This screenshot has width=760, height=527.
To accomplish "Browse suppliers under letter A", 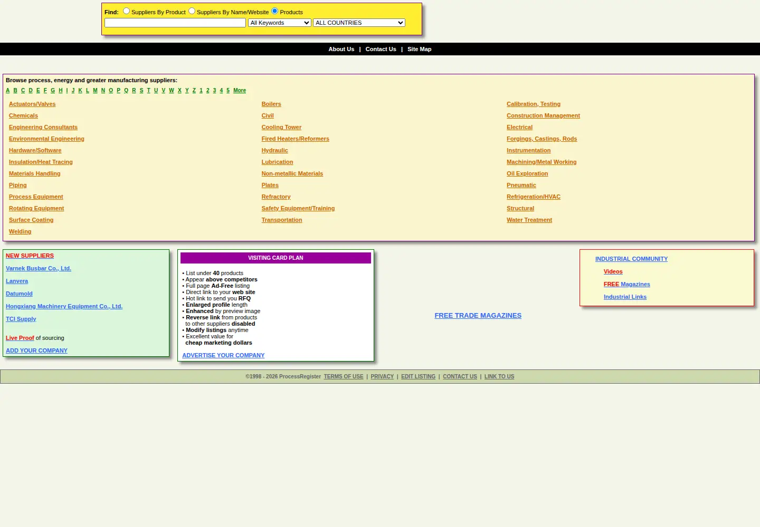I will tap(8, 91).
